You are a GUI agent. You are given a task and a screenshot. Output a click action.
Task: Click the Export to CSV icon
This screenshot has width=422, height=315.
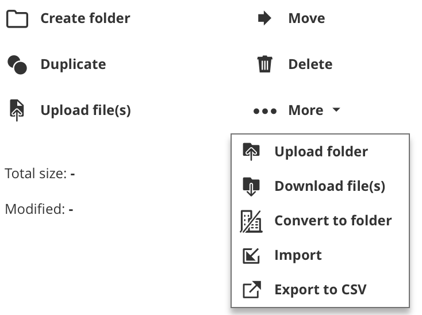(x=251, y=290)
